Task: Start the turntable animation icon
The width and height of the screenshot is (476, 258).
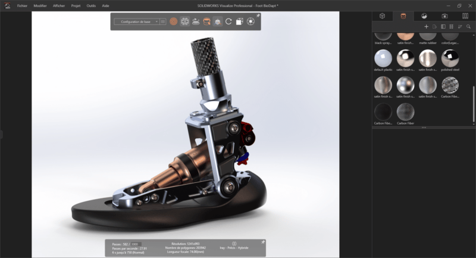Action: [x=196, y=21]
